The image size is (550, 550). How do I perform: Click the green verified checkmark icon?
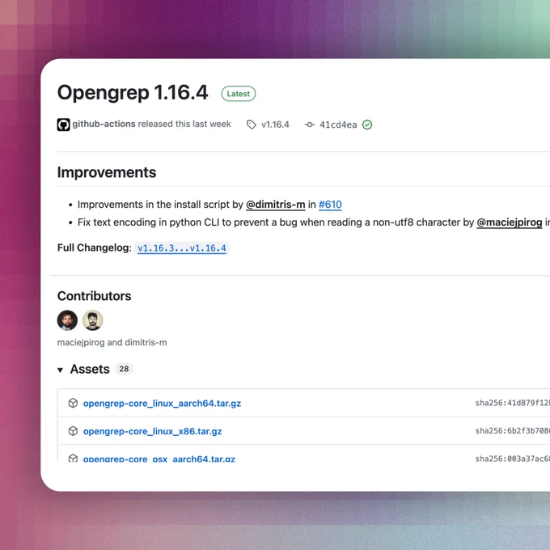click(367, 125)
